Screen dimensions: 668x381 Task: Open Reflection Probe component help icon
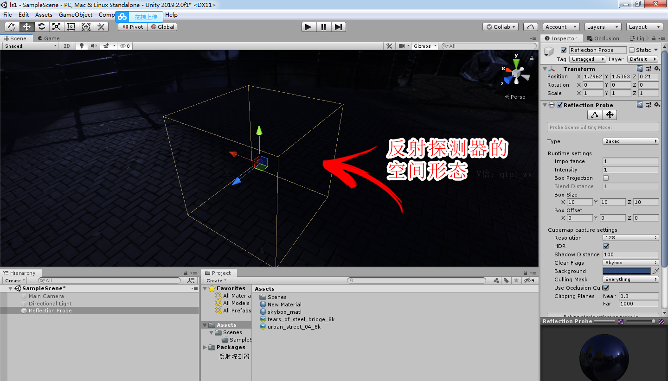point(640,105)
